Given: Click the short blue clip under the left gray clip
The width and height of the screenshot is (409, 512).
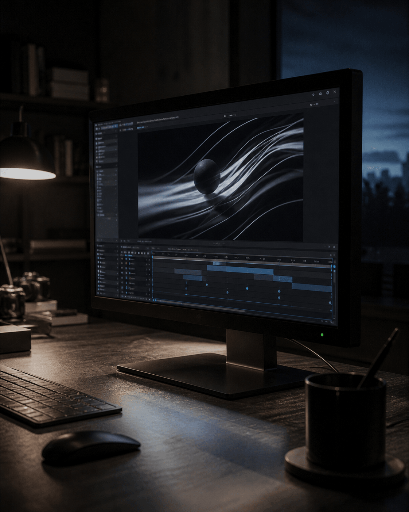Looking at the screenshot, I should tap(193, 278).
